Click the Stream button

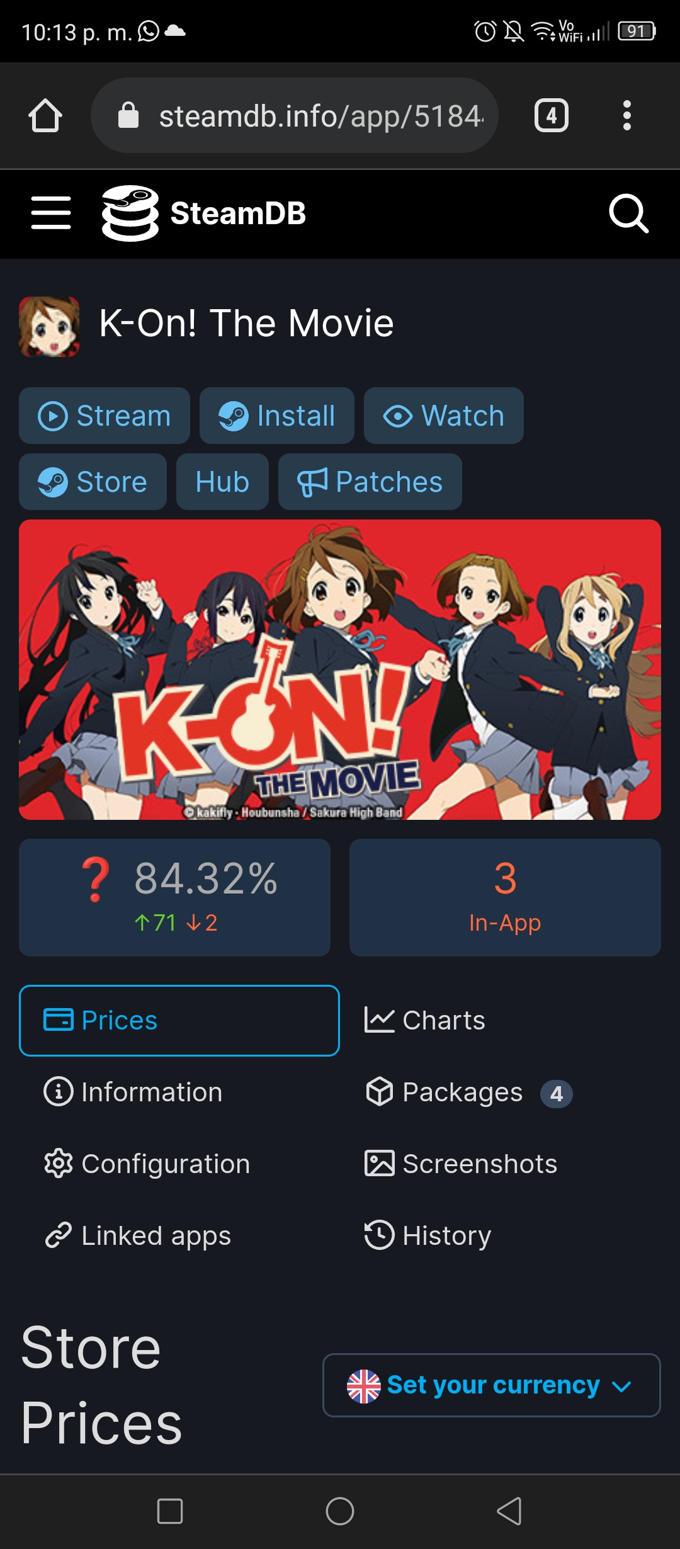coord(105,416)
